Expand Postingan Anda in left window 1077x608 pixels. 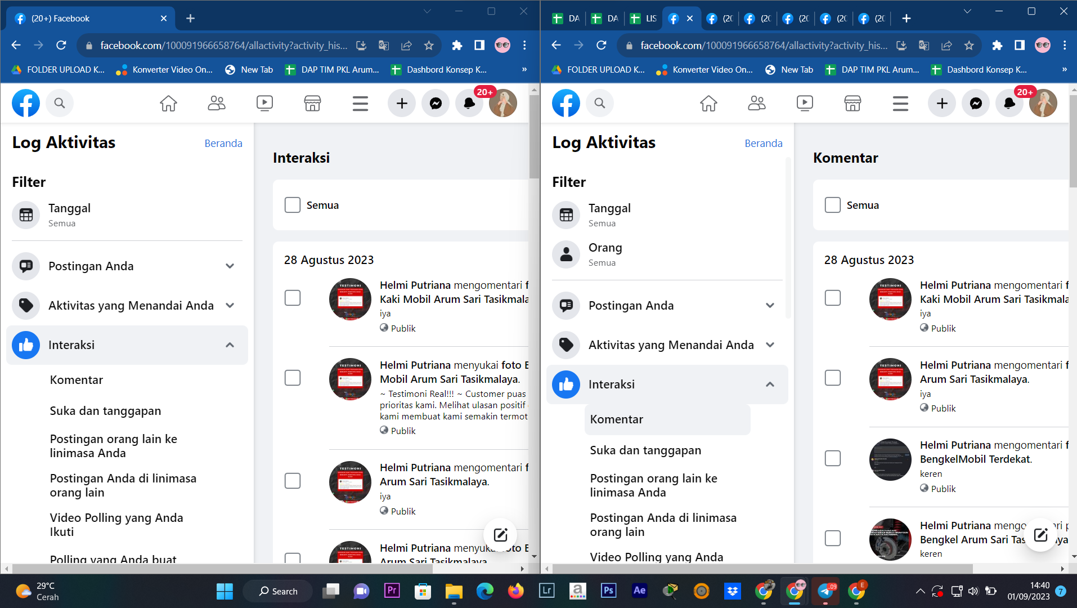[x=127, y=266]
